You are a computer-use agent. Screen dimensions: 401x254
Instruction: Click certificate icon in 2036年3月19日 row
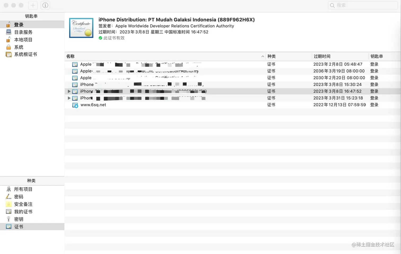tap(75, 71)
